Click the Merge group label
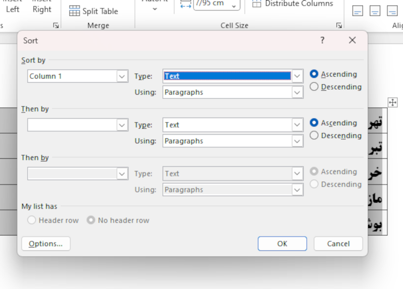403x289 pixels. [x=98, y=26]
